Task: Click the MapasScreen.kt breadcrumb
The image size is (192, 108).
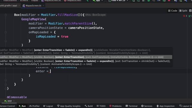Action: (51, 1)
